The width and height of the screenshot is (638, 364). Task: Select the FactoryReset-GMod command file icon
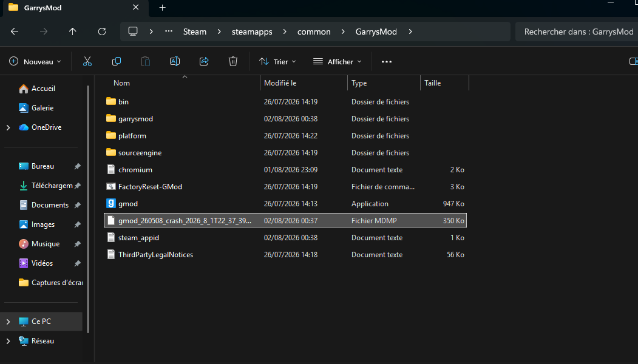tap(110, 186)
